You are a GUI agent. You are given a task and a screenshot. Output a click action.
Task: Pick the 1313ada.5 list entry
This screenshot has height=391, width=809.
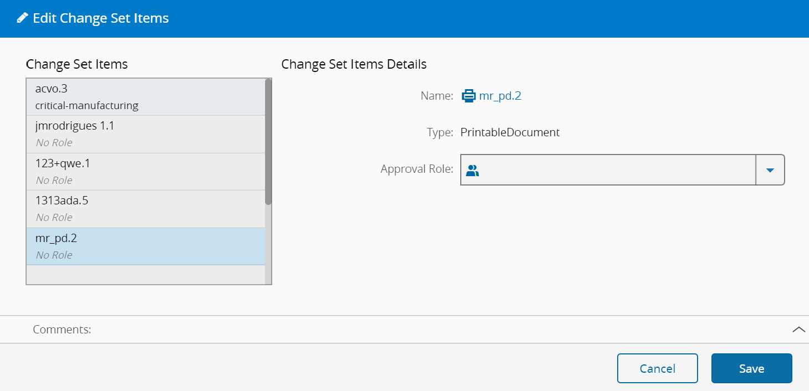pos(145,209)
